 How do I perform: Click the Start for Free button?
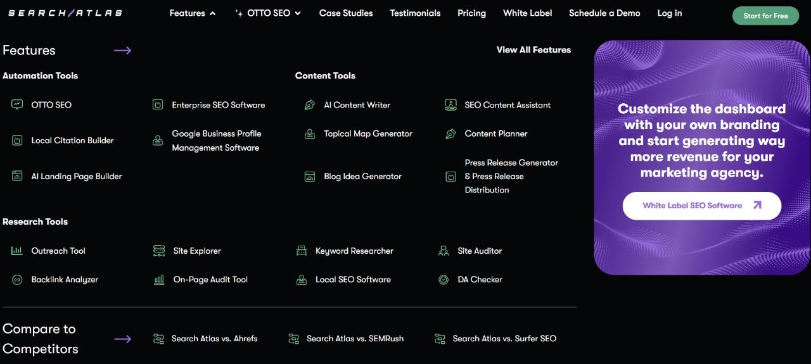pos(765,16)
